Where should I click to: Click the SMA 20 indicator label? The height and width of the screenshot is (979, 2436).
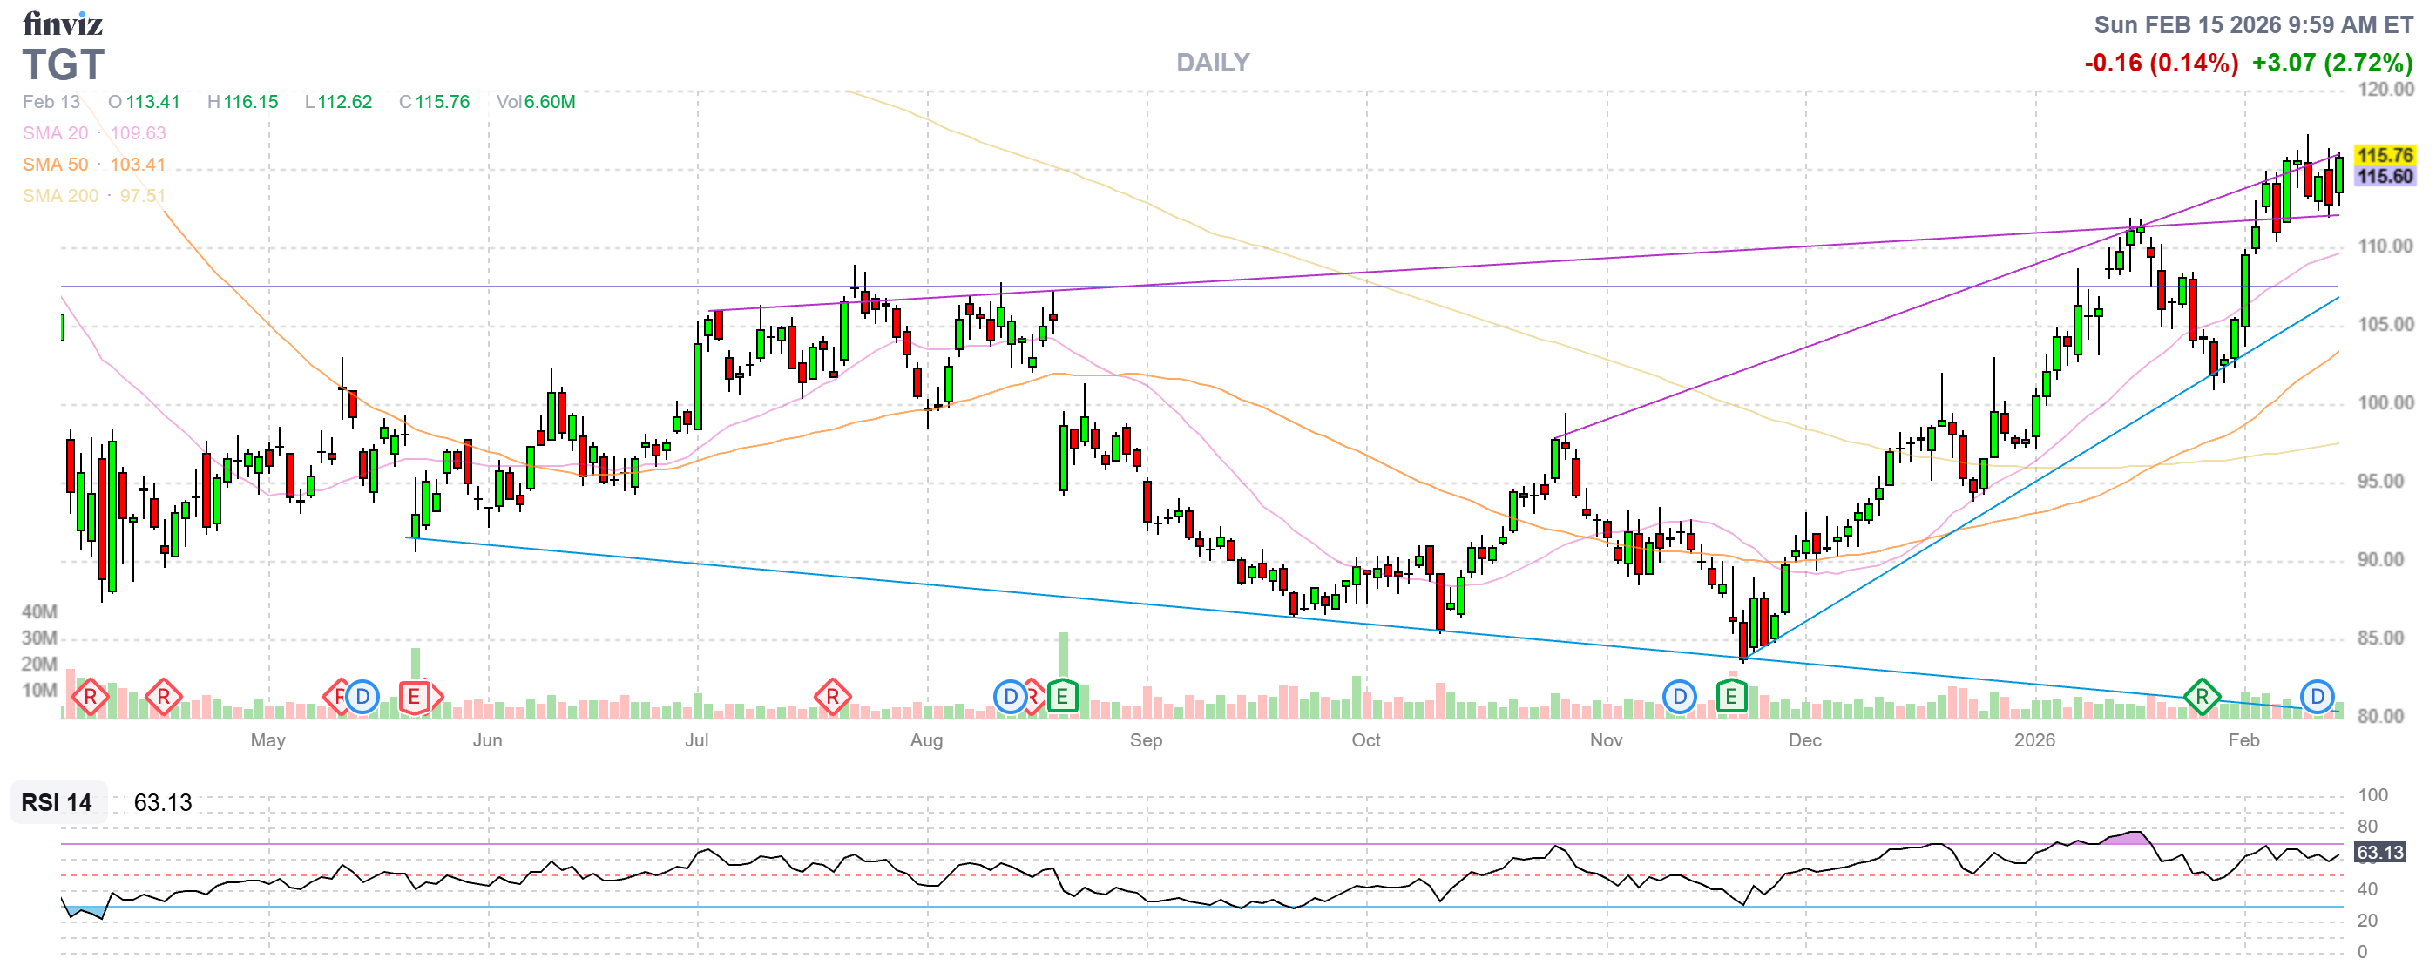point(55,133)
